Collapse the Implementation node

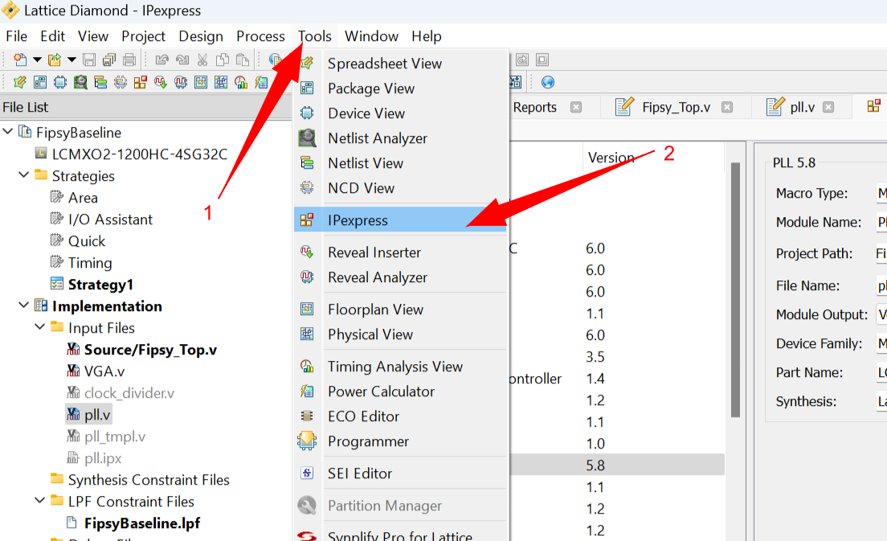[24, 305]
